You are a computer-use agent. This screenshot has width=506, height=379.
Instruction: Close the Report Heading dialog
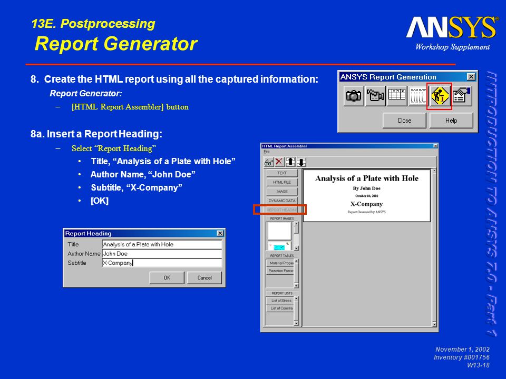[220, 233]
